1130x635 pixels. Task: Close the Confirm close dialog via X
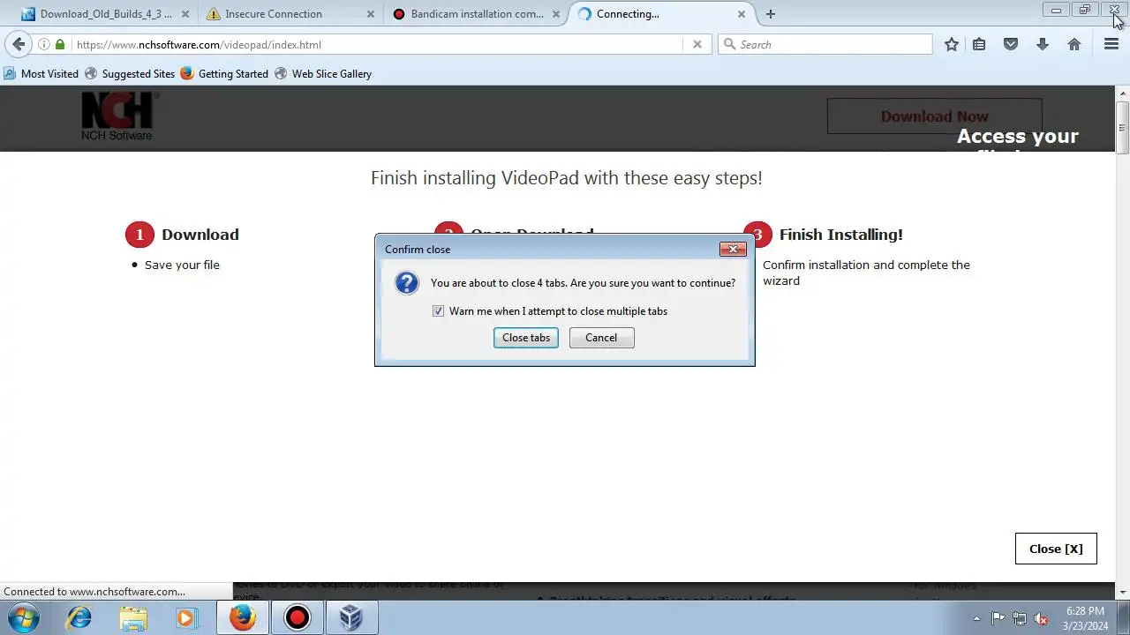[733, 250]
